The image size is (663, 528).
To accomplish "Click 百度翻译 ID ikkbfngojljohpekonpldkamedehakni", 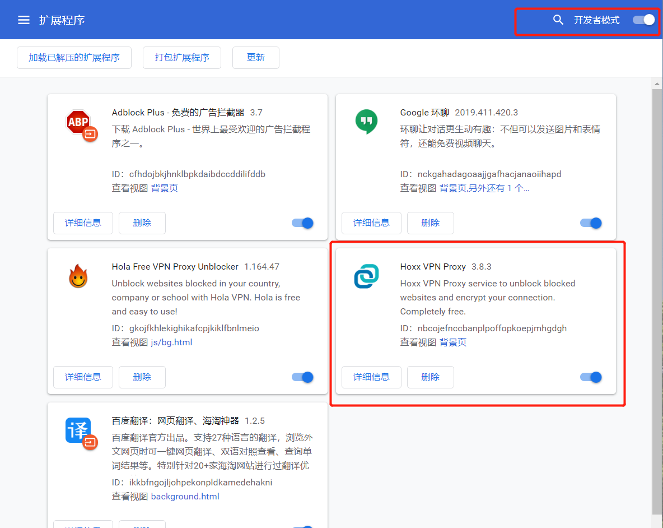I will click(200, 482).
